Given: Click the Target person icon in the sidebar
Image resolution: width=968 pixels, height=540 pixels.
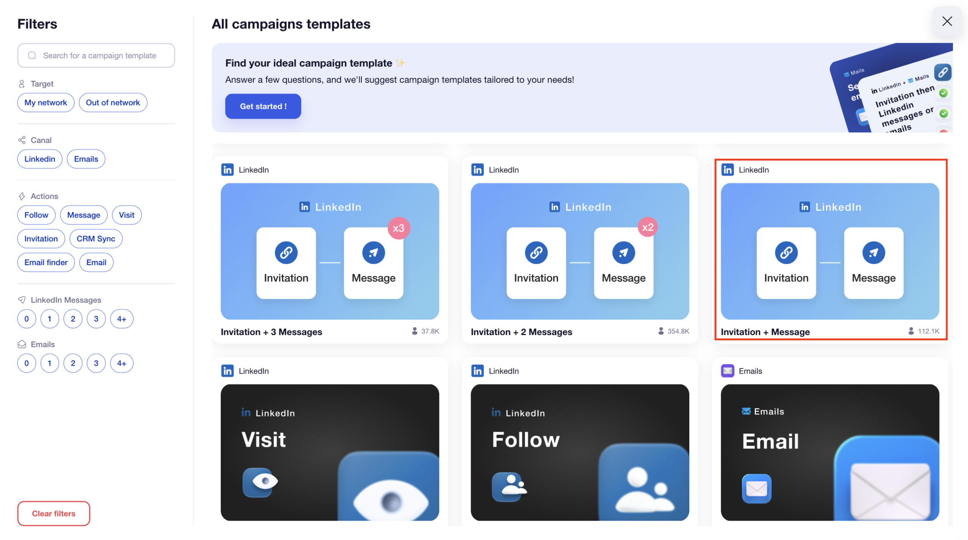Looking at the screenshot, I should [22, 83].
